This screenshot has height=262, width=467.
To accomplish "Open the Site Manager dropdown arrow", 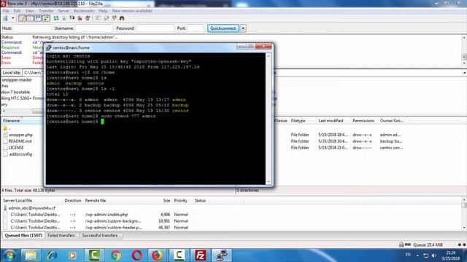I will [x=13, y=18].
